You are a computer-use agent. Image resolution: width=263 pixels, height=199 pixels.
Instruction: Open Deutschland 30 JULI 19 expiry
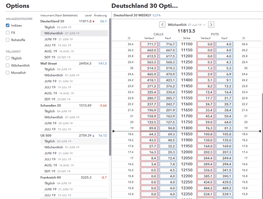click(x=74, y=45)
